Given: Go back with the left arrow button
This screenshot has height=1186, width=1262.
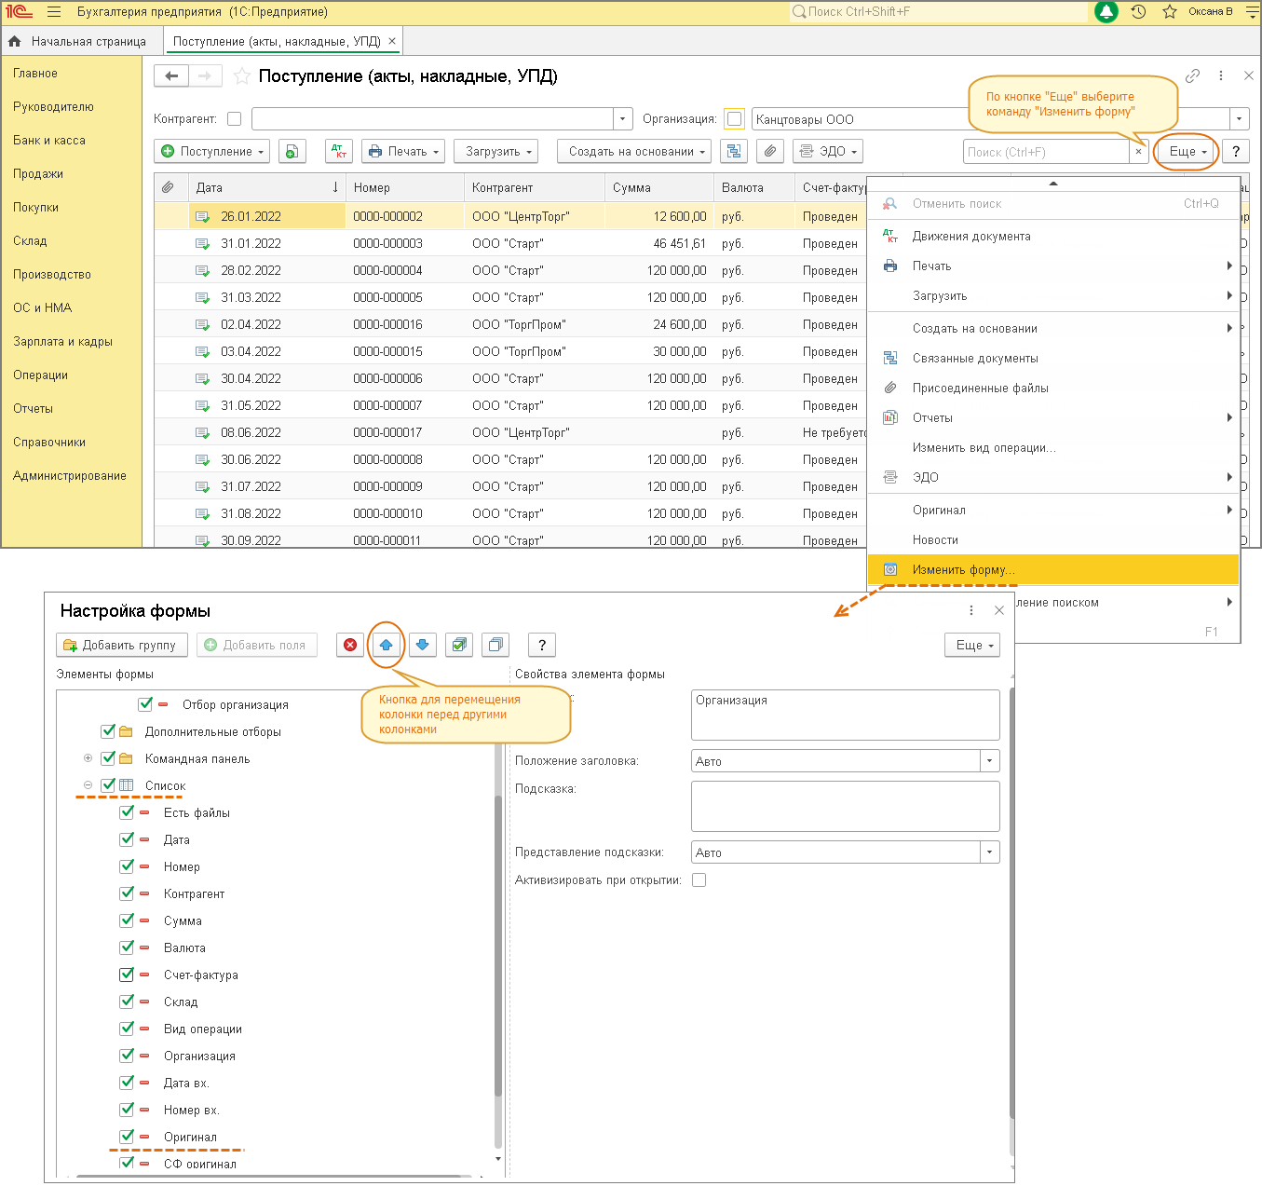Looking at the screenshot, I should pos(171,76).
